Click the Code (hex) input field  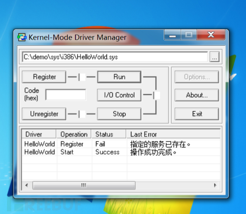[x=65, y=95]
